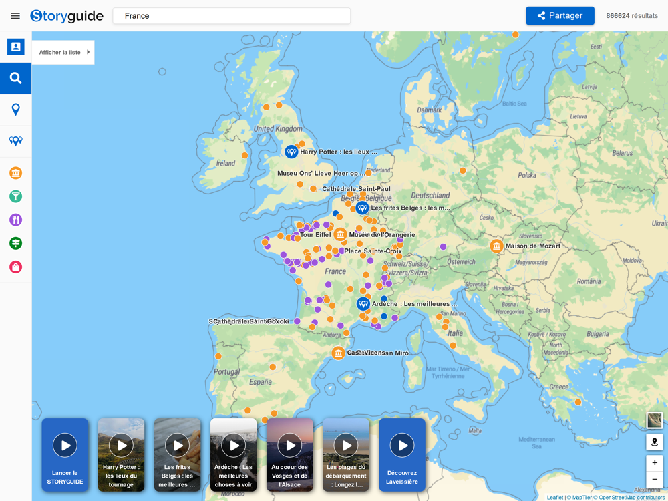Viewport: 668px width, 501px height.
Task: Click the Museu Ons' Lieve Heer label
Action: click(x=321, y=174)
